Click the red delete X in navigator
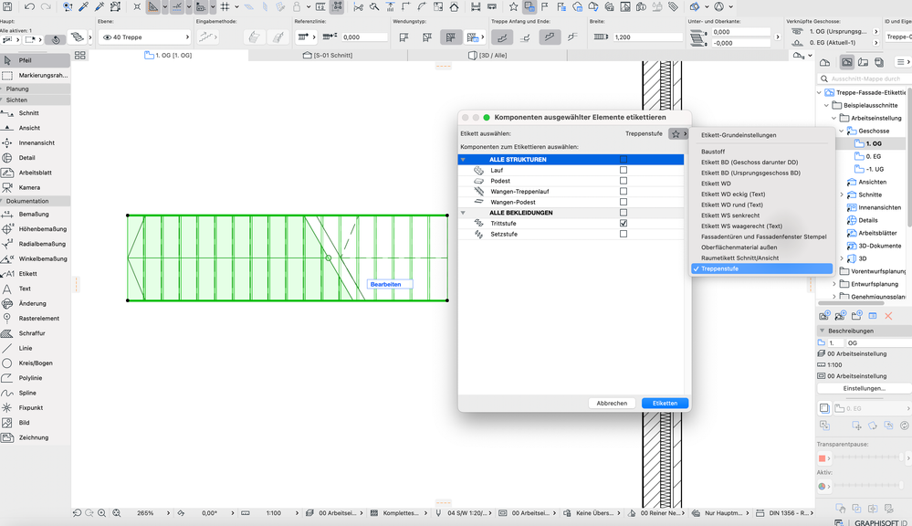912x526 pixels. pos(888,316)
